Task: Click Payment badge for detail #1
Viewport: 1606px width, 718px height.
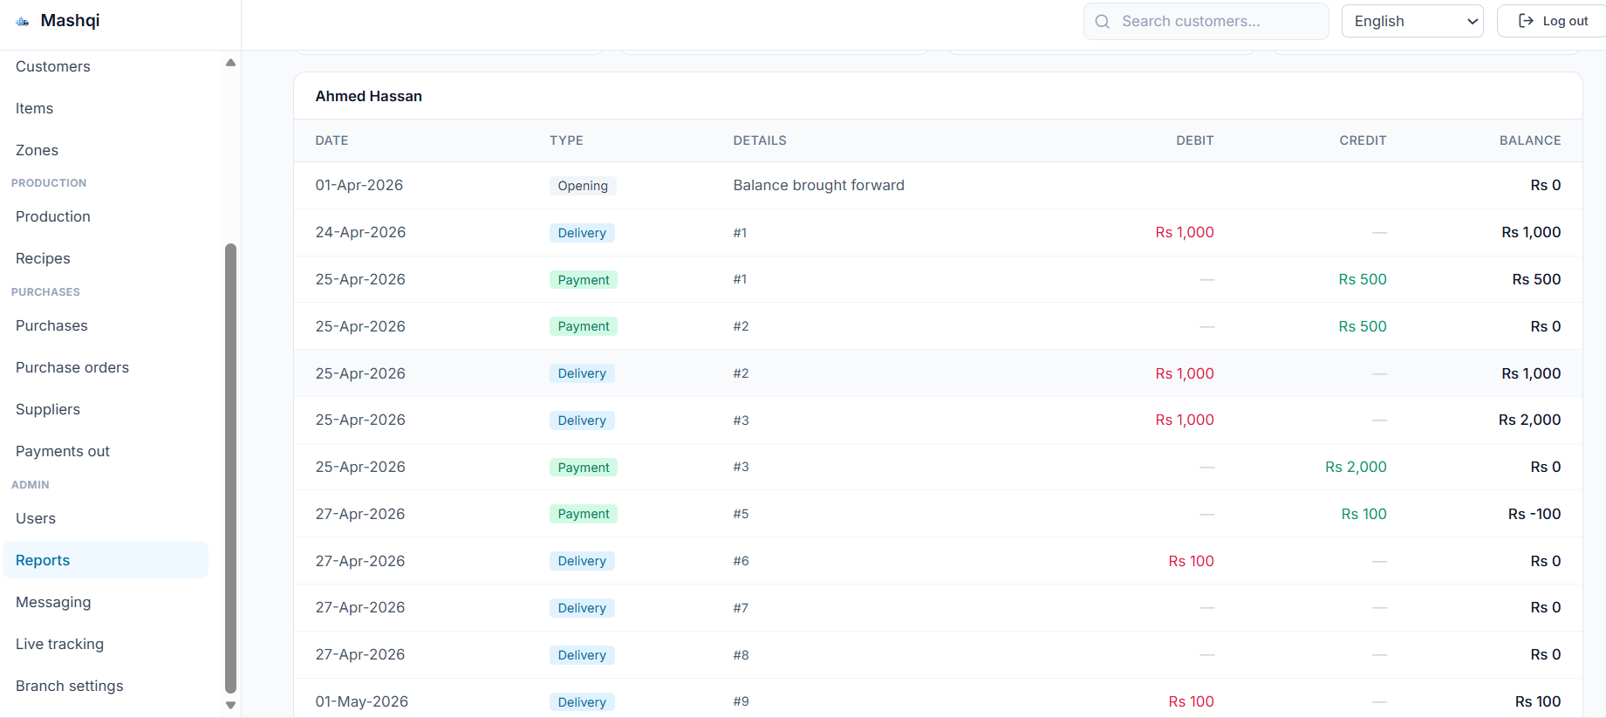Action: 584,280
